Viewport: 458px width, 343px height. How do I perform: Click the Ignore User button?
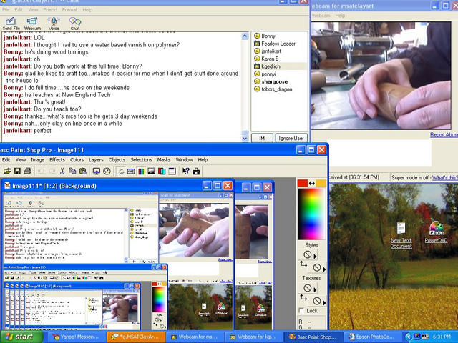pyautogui.click(x=291, y=138)
